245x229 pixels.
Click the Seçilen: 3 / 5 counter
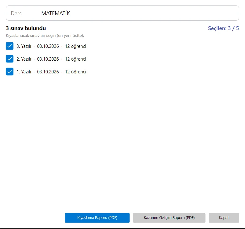pos(223,28)
